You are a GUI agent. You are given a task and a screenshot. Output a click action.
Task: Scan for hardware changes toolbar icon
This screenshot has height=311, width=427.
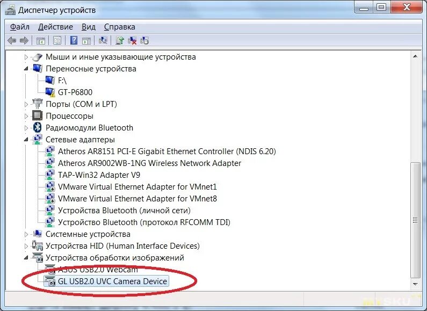(103, 41)
